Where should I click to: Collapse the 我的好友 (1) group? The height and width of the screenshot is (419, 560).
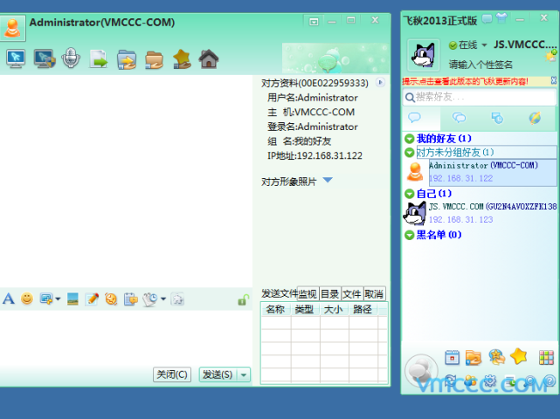(410, 139)
